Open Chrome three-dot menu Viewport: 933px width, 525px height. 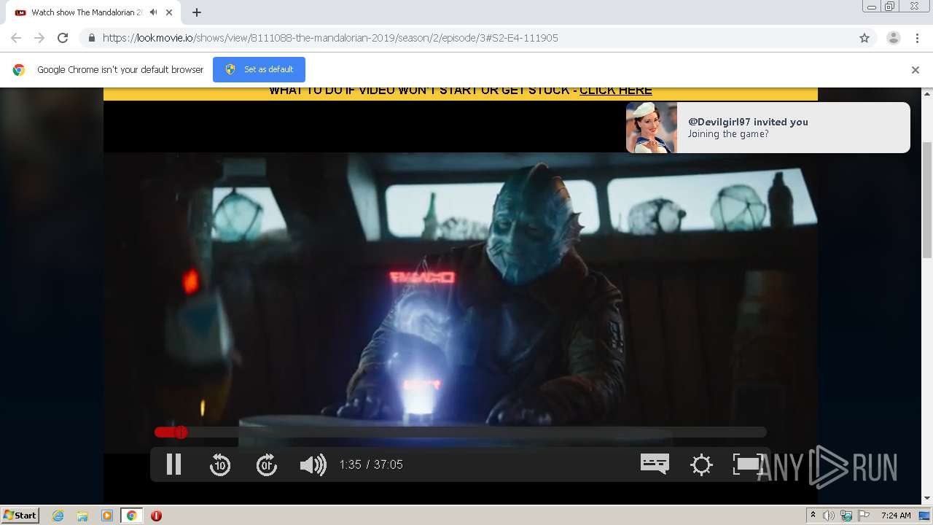click(917, 38)
